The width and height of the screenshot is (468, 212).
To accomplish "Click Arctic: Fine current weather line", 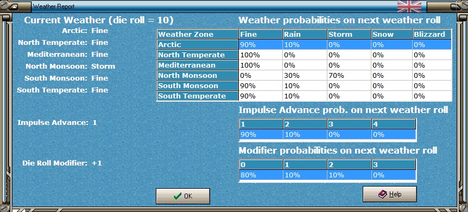I will pyautogui.click(x=85, y=31).
